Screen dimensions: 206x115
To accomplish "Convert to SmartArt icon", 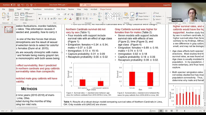I will tap(100, 20).
